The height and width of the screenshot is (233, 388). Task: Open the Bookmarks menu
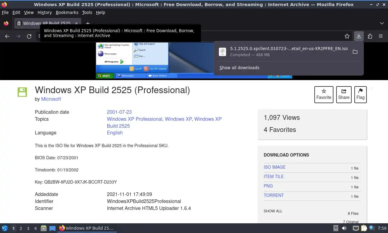tap(67, 12)
